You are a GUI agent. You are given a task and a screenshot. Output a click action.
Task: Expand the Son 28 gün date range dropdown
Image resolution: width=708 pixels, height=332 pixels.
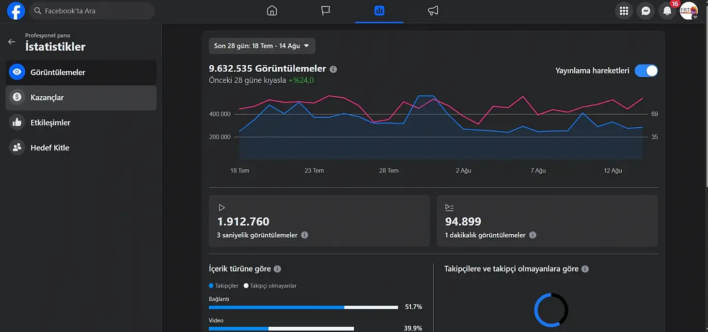[262, 46]
